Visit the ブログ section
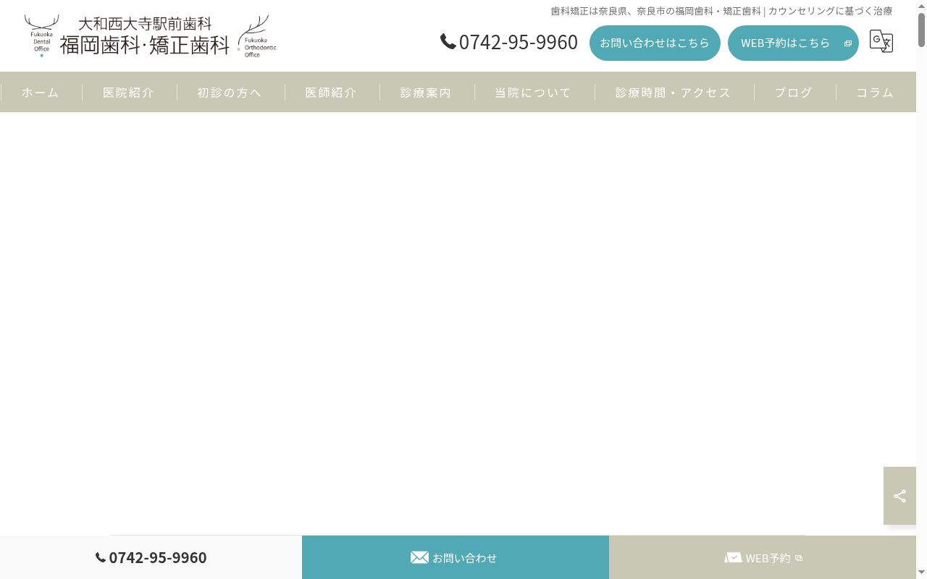The width and height of the screenshot is (927, 579). 794,92
